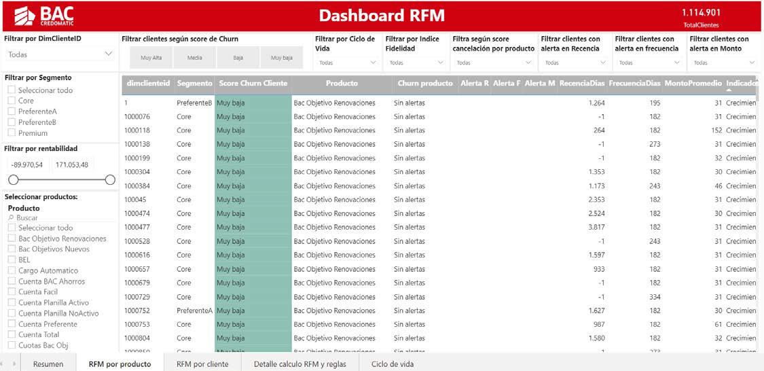
Task: Filter churn score by Muy Alta
Action: tap(151, 58)
